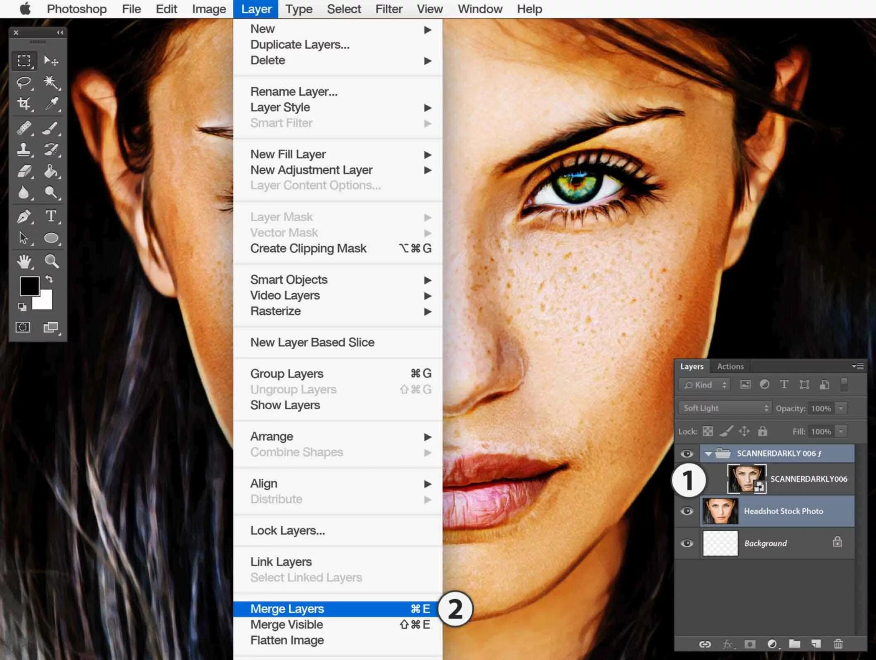Image resolution: width=876 pixels, height=660 pixels.
Task: Select the Type tool
Action: (x=51, y=216)
